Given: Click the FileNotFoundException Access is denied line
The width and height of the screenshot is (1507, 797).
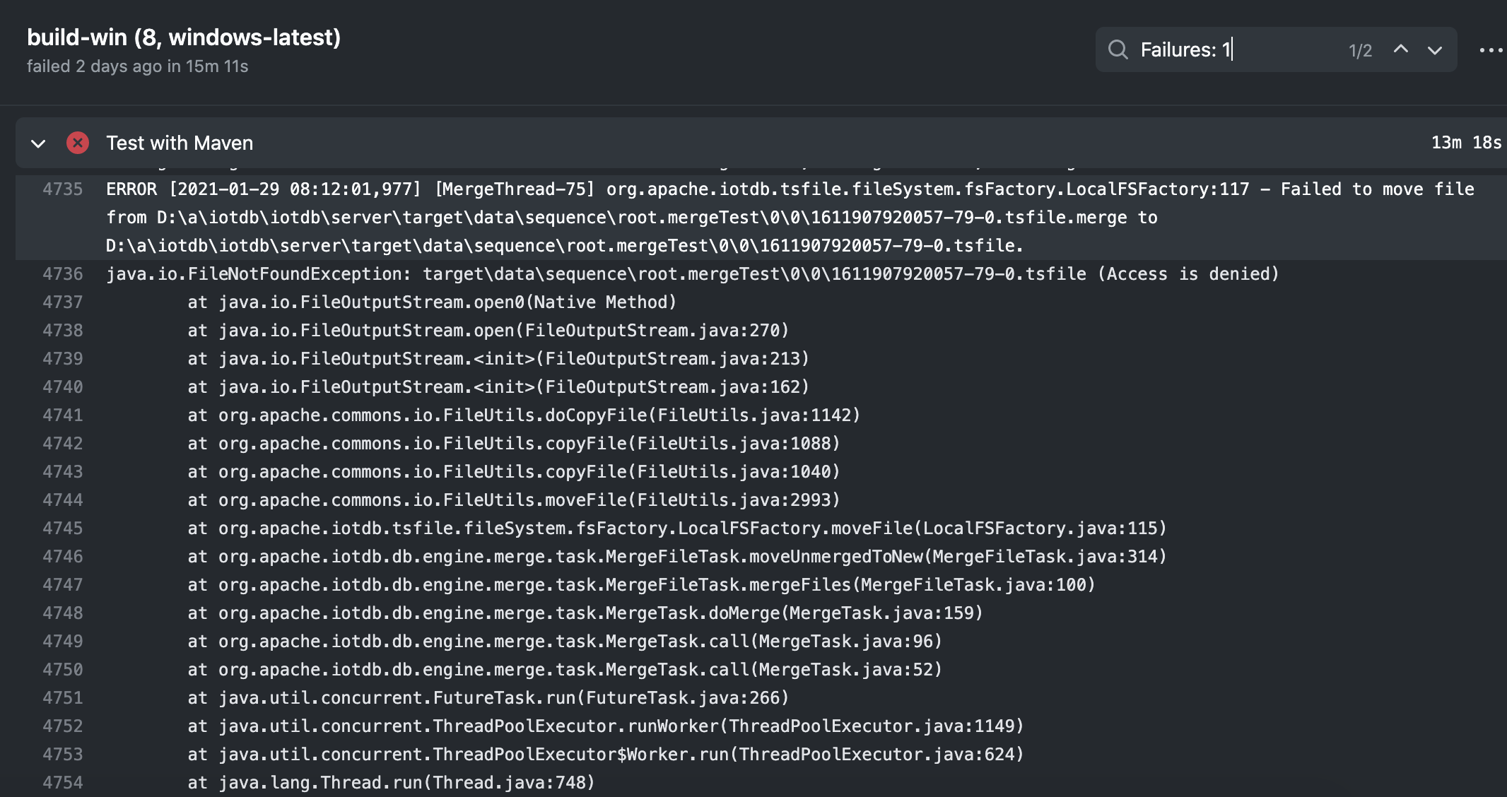Looking at the screenshot, I should pos(693,274).
